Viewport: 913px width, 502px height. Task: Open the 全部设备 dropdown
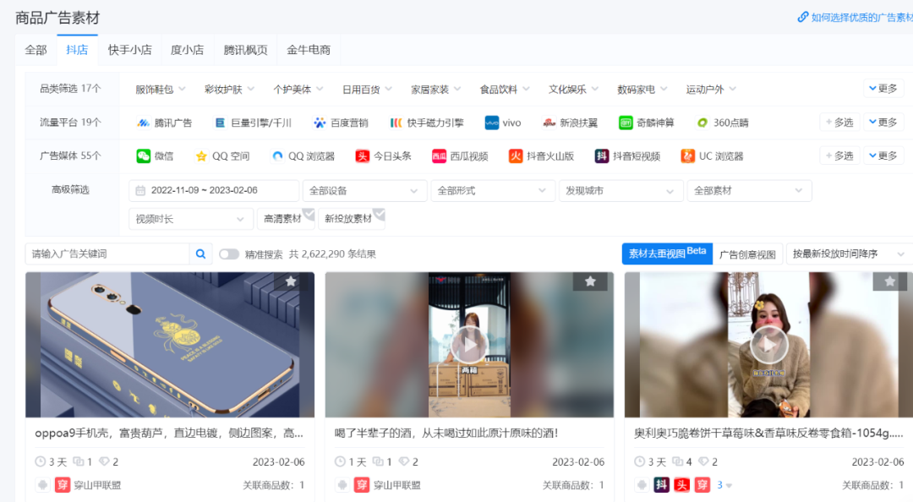click(x=364, y=190)
